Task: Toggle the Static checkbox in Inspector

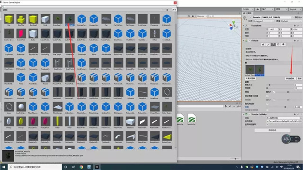Action: click(x=293, y=17)
